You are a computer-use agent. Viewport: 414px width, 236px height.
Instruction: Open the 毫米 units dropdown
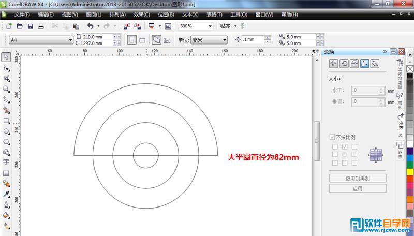coord(225,40)
